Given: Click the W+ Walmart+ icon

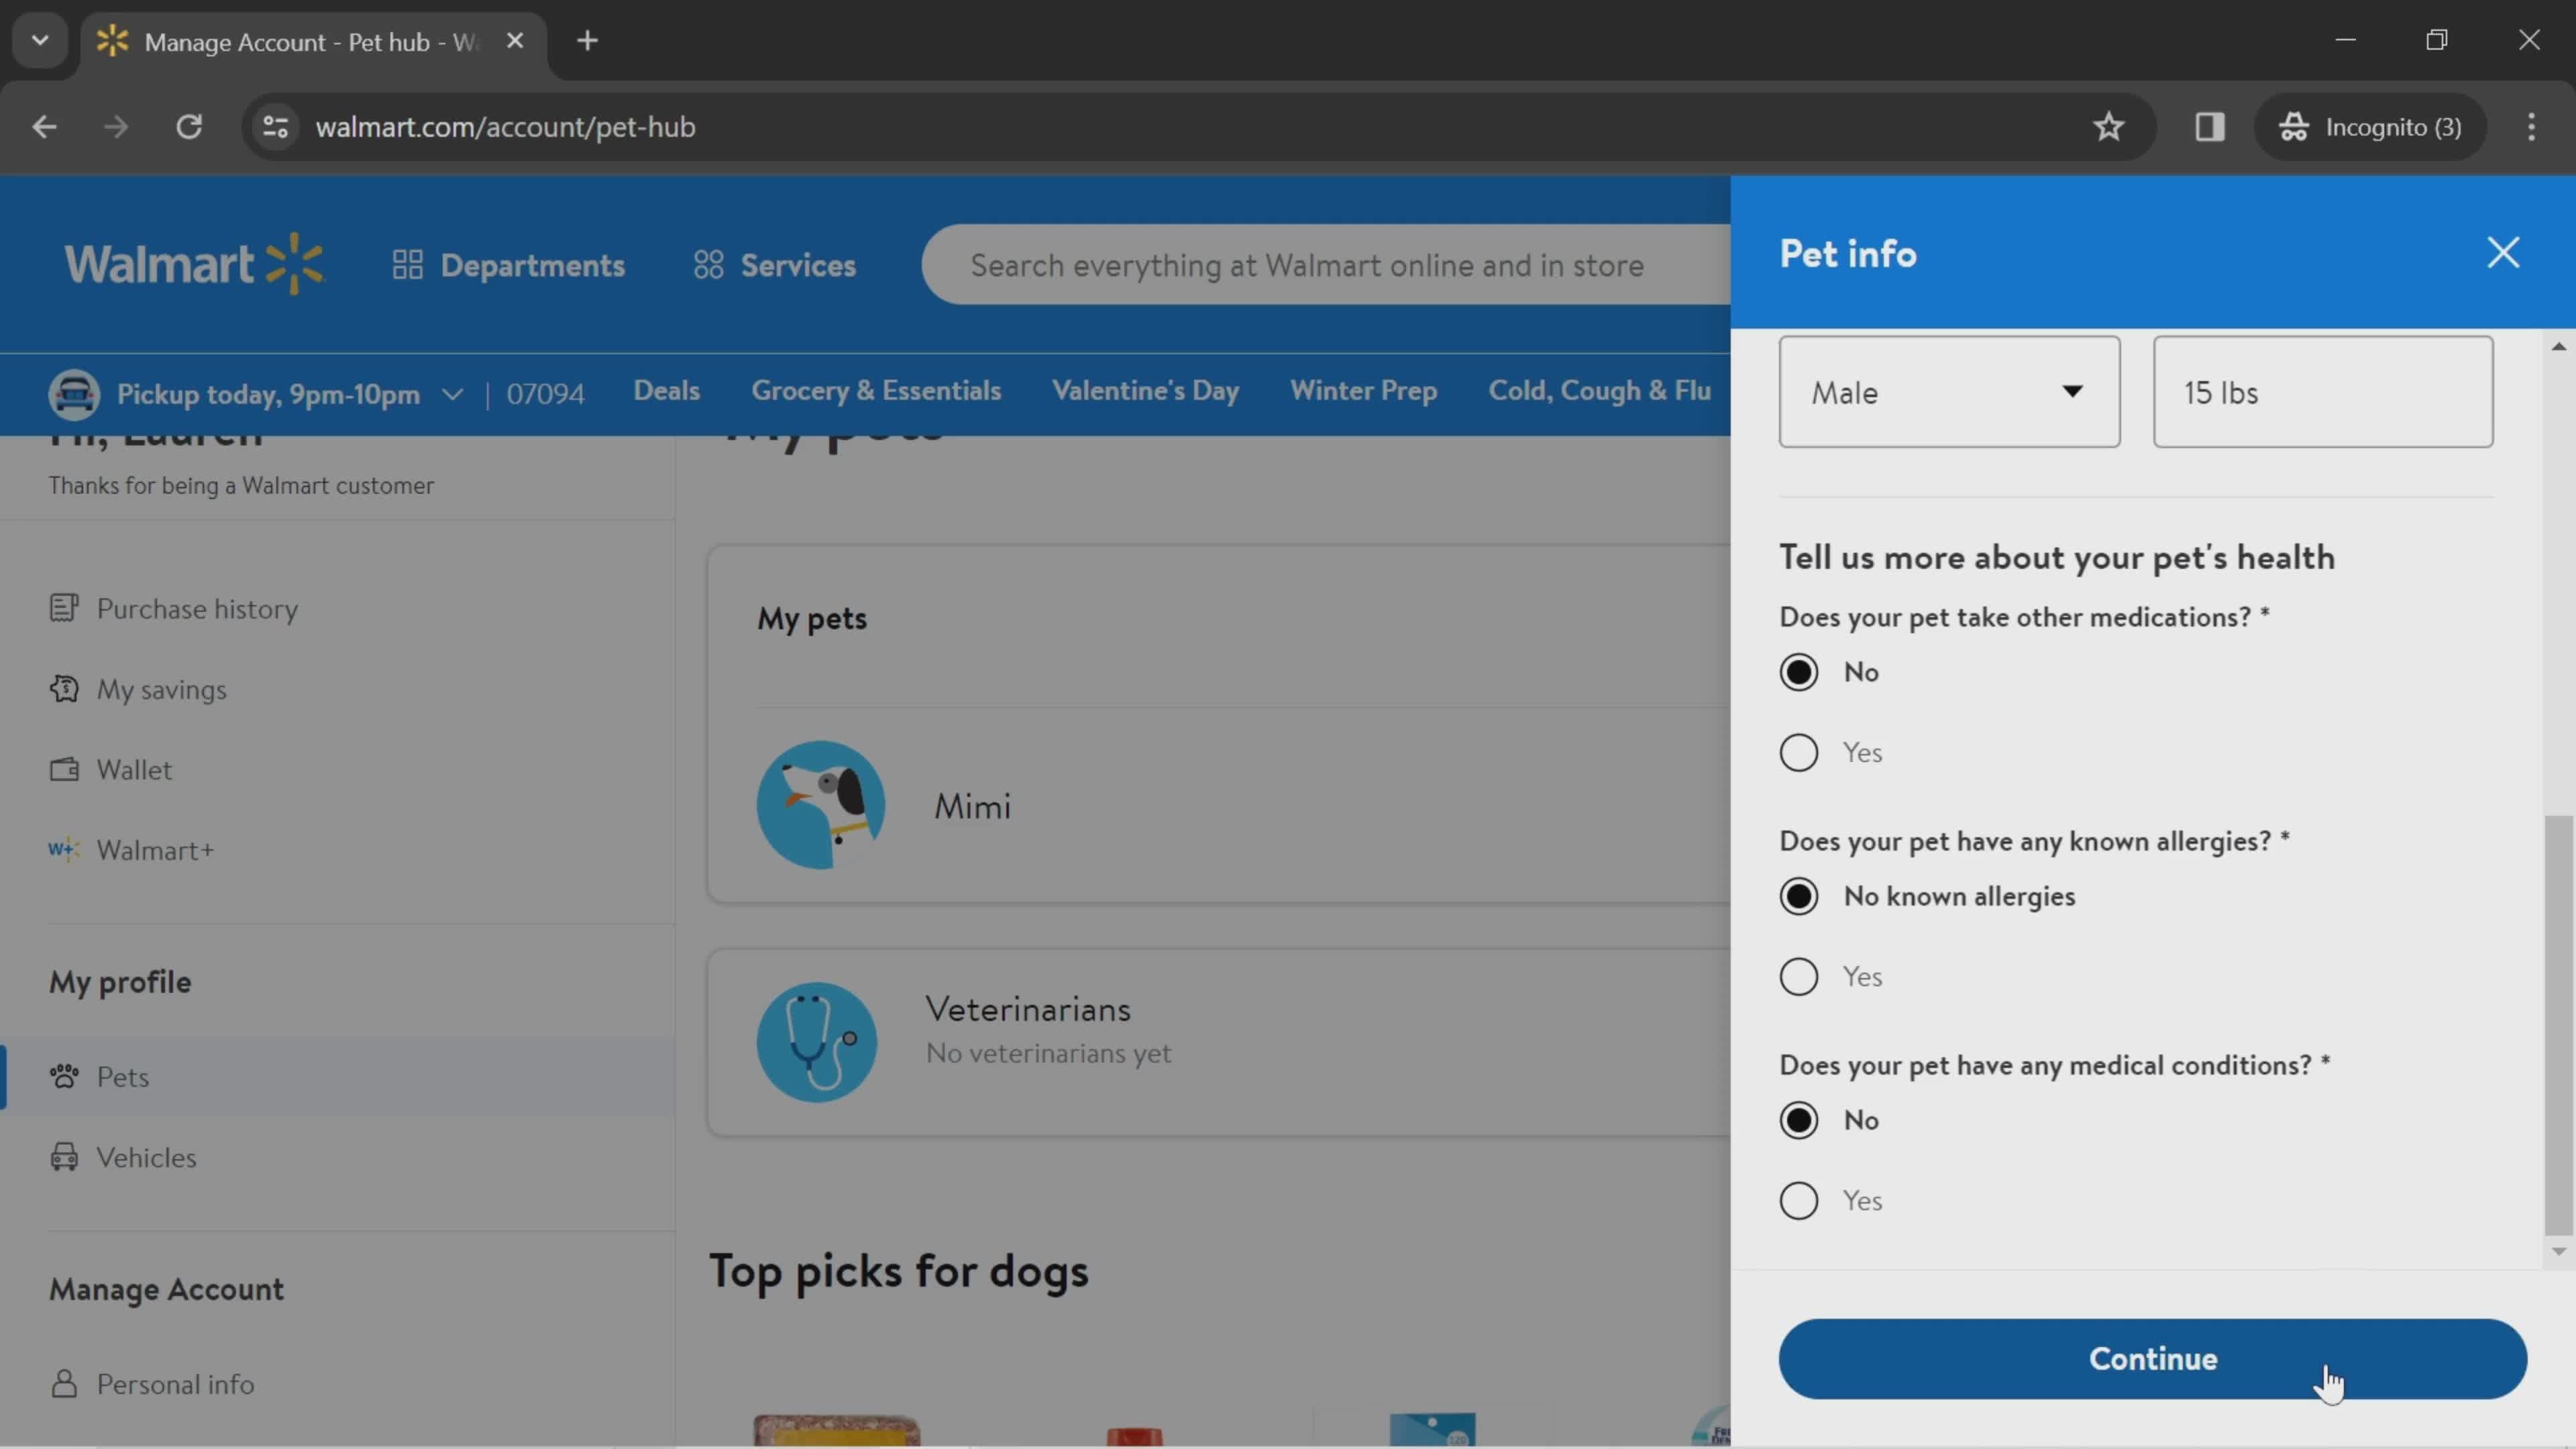Looking at the screenshot, I should [x=63, y=850].
